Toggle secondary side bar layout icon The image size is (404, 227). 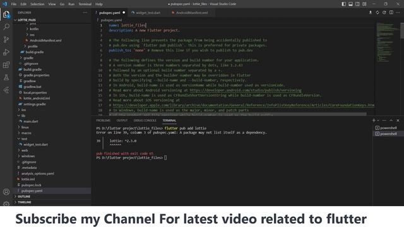click(357, 4)
